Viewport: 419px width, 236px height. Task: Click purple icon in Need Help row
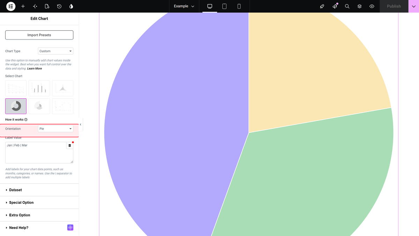70,228
